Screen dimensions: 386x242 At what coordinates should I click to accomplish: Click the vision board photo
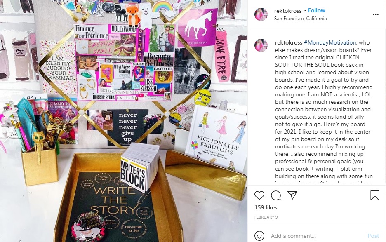point(124,121)
